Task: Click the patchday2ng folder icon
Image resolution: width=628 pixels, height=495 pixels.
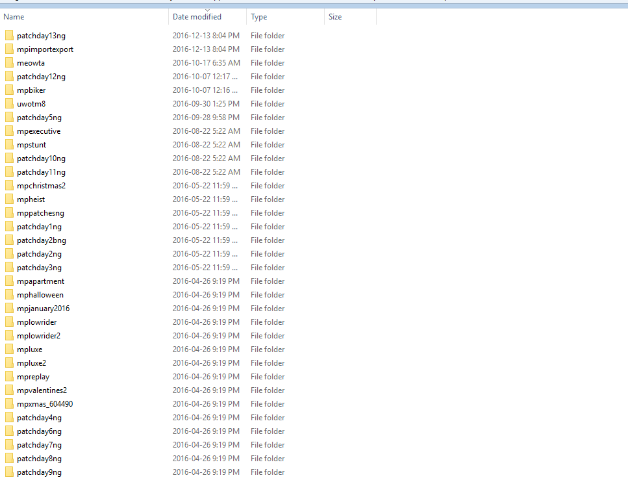Action: 9,253
